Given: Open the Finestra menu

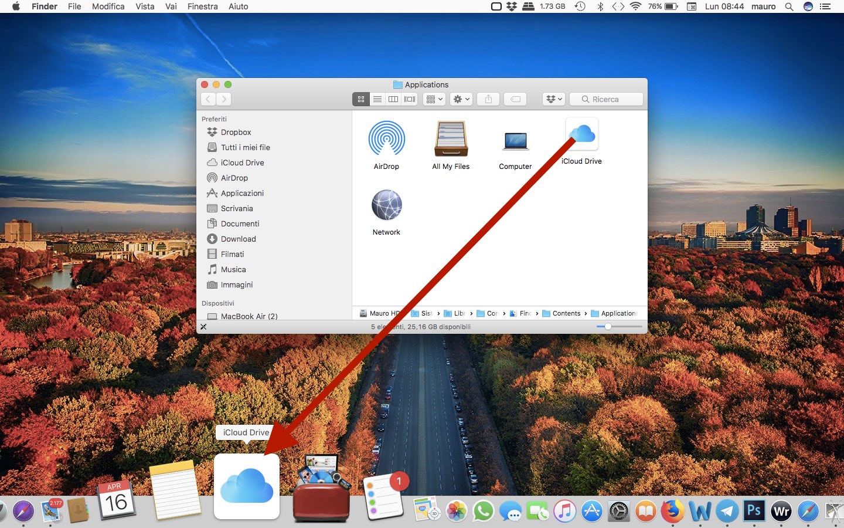Looking at the screenshot, I should 203,6.
